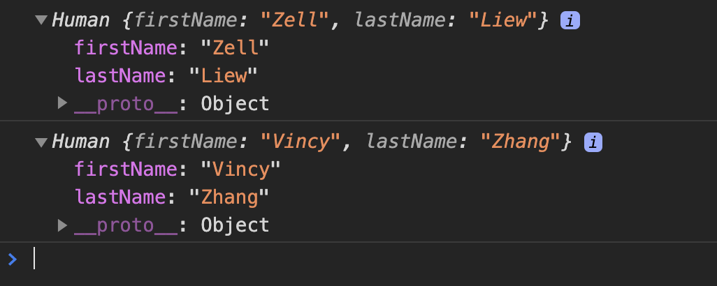This screenshot has height=286, width=717.
Task: Click the "Zhang" string value in the property row
Action: (230, 197)
